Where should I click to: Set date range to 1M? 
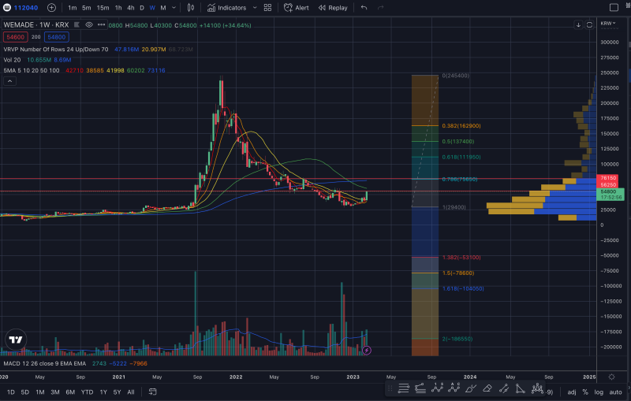tap(40, 392)
